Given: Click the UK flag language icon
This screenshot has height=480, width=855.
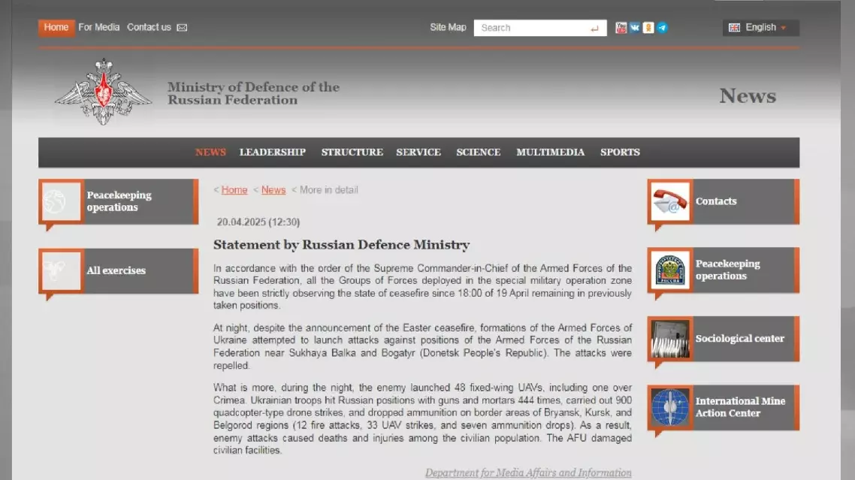Looking at the screenshot, I should click(735, 28).
